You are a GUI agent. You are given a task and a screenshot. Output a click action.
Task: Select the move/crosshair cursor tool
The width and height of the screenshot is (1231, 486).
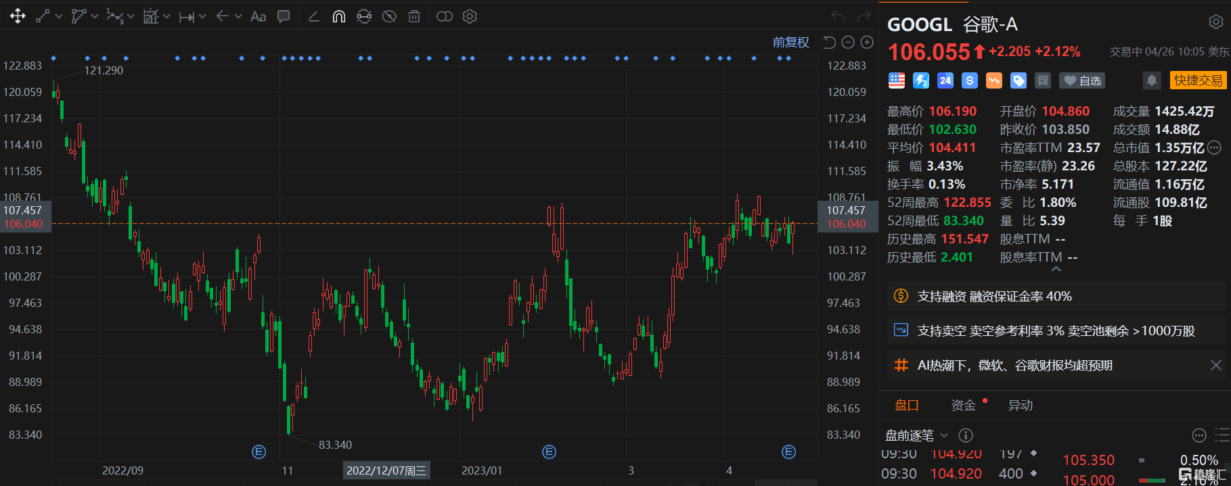pos(18,16)
